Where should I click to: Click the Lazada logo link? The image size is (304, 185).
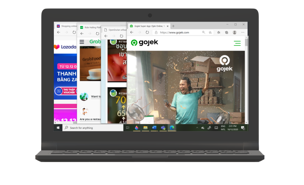pyautogui.click(x=65, y=47)
